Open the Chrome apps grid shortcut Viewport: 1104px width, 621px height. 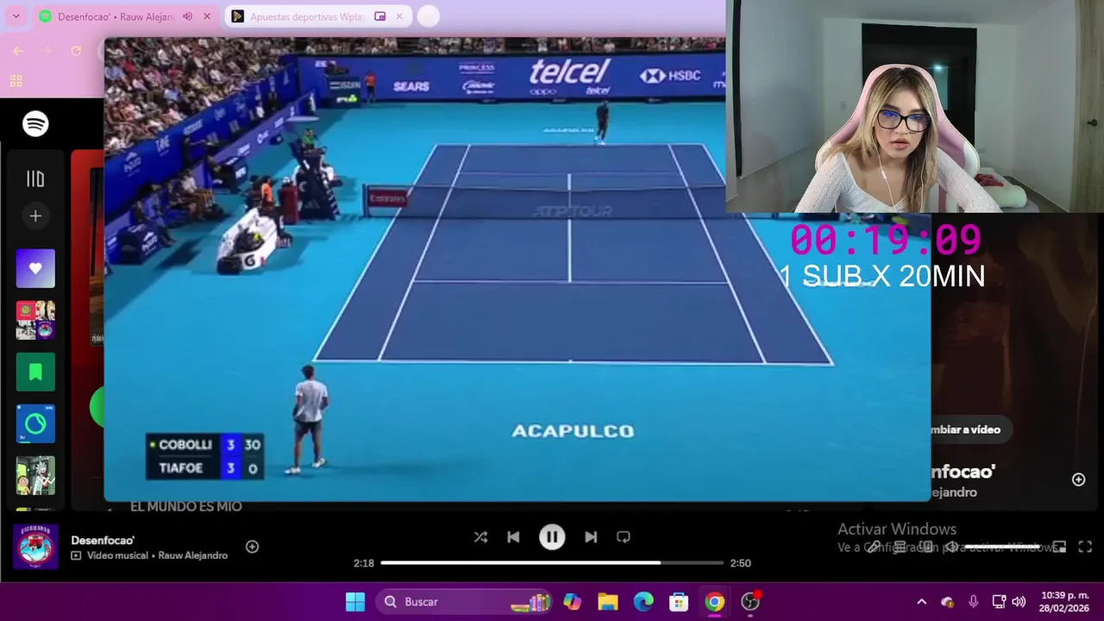[x=16, y=80]
